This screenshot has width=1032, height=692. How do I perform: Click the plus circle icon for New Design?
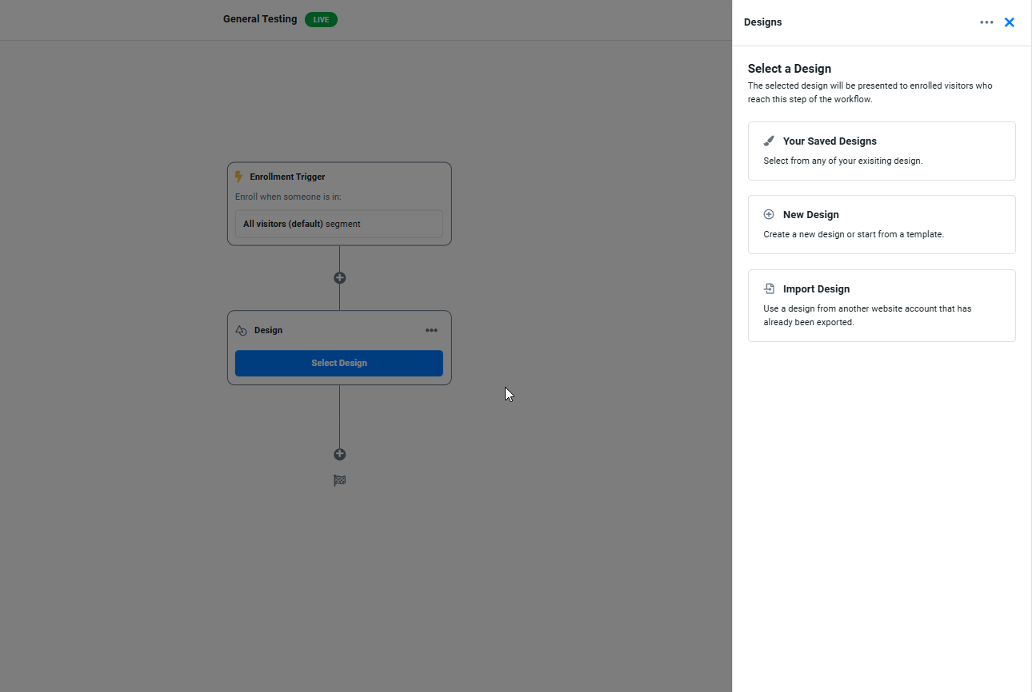pyautogui.click(x=769, y=215)
